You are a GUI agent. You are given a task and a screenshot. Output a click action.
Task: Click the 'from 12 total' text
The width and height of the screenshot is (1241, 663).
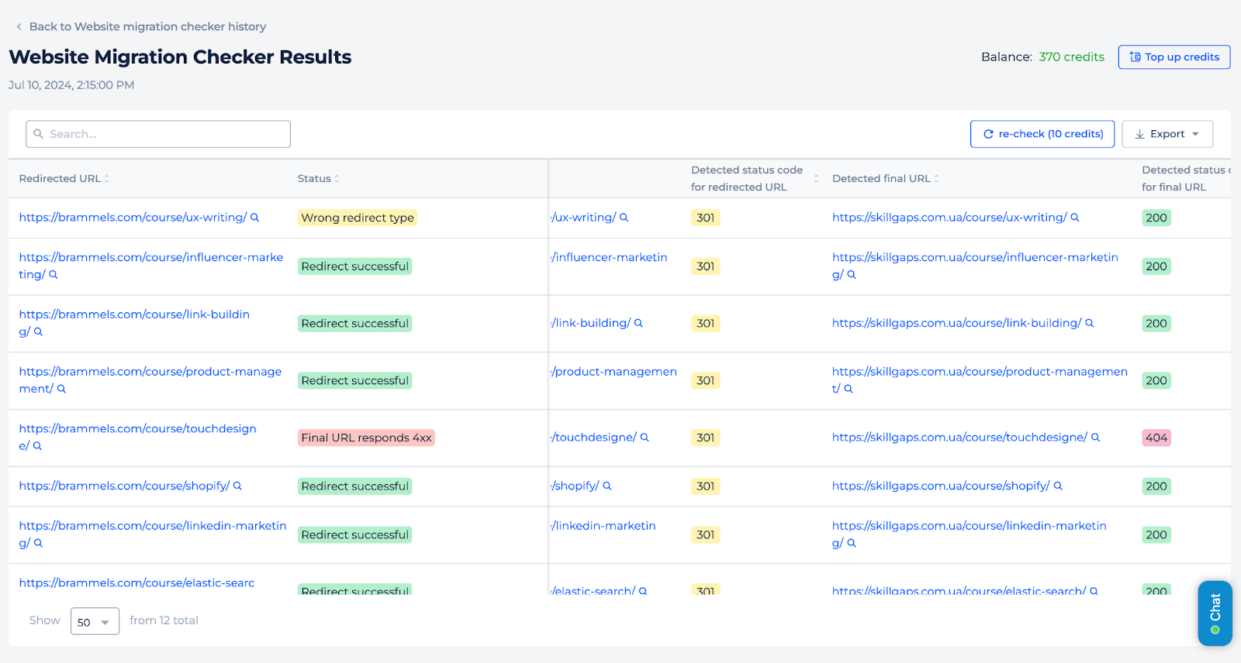pyautogui.click(x=164, y=620)
